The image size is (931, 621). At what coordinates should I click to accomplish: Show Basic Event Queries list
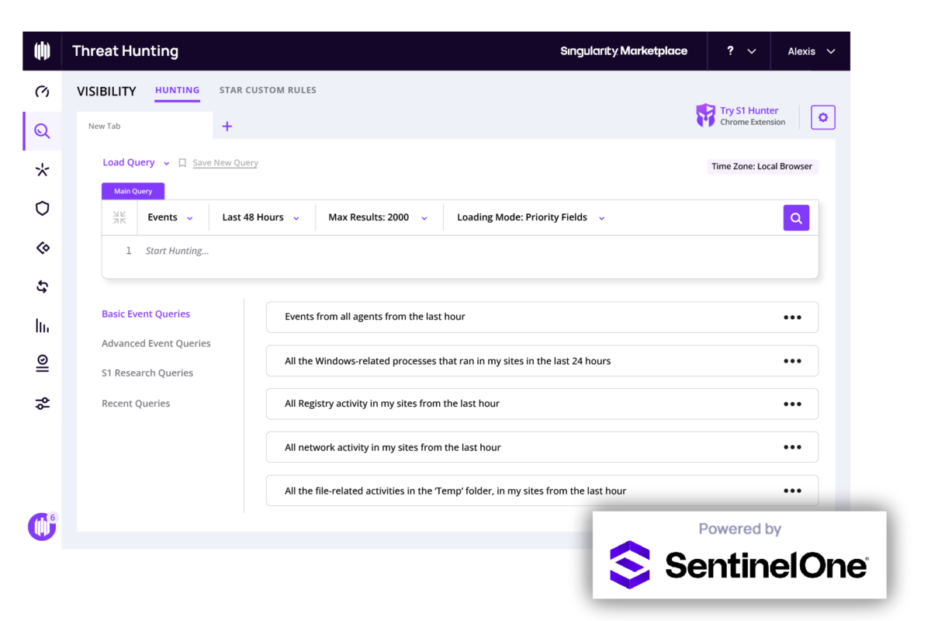[146, 314]
